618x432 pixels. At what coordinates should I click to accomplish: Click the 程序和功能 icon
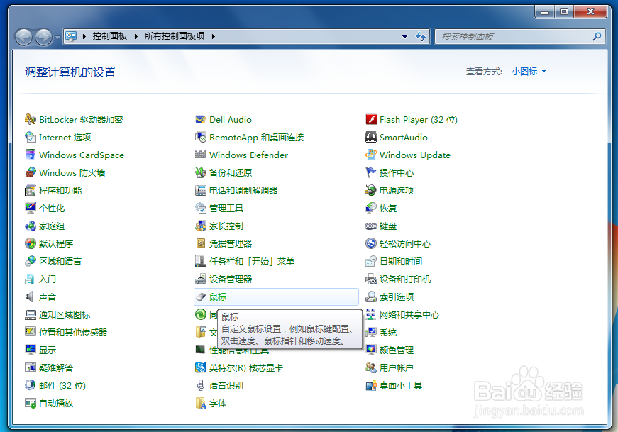(31, 190)
